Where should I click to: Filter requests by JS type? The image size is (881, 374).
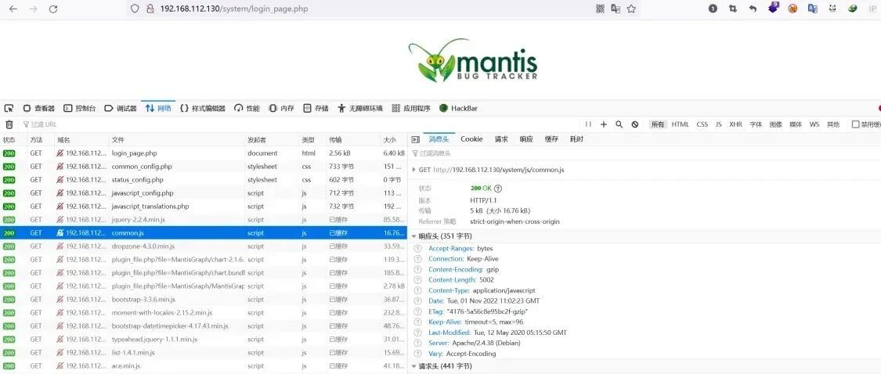click(x=719, y=124)
